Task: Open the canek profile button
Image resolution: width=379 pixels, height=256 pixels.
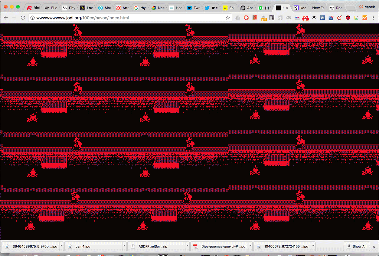Action: 367,7
